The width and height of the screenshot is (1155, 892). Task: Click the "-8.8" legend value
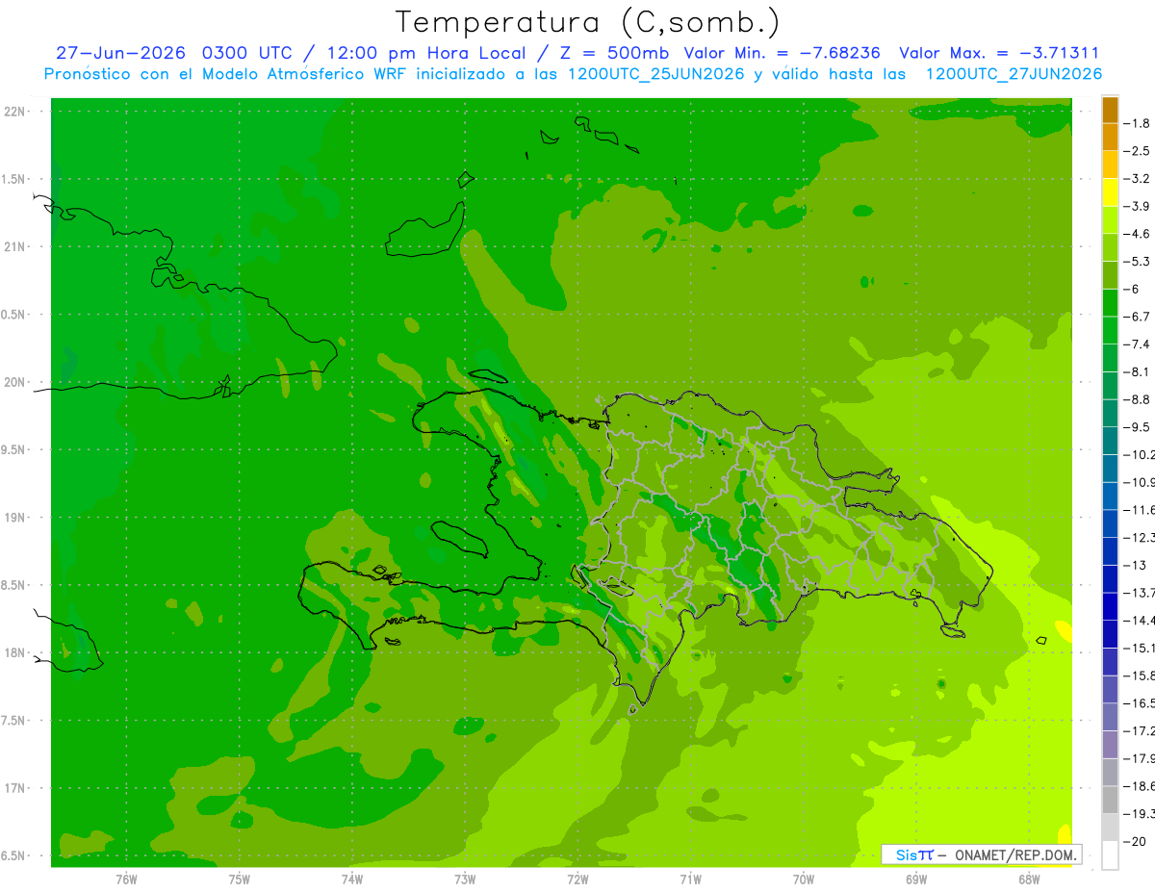[x=1137, y=400]
